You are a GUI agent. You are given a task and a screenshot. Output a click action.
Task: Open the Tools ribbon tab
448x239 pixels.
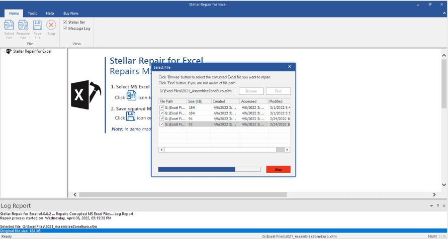coord(32,13)
